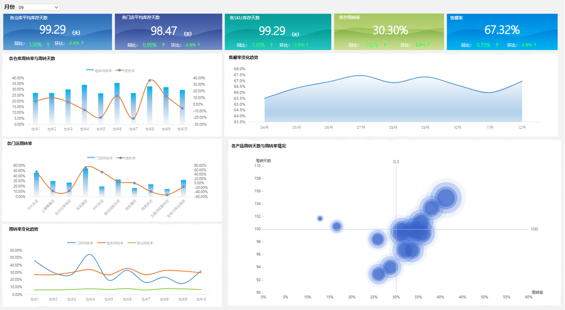Screen dimensions: 565x310
Task: Toggle 仓库周转率 line legend in 周转率变化趋势 chart
Action: click(x=111, y=243)
